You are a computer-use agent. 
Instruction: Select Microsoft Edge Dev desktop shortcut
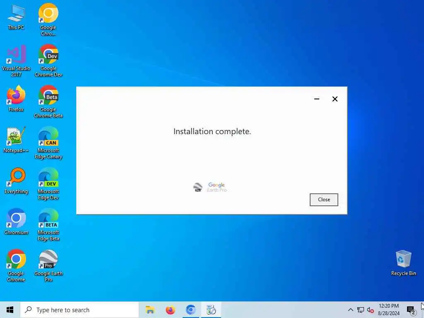click(x=48, y=184)
